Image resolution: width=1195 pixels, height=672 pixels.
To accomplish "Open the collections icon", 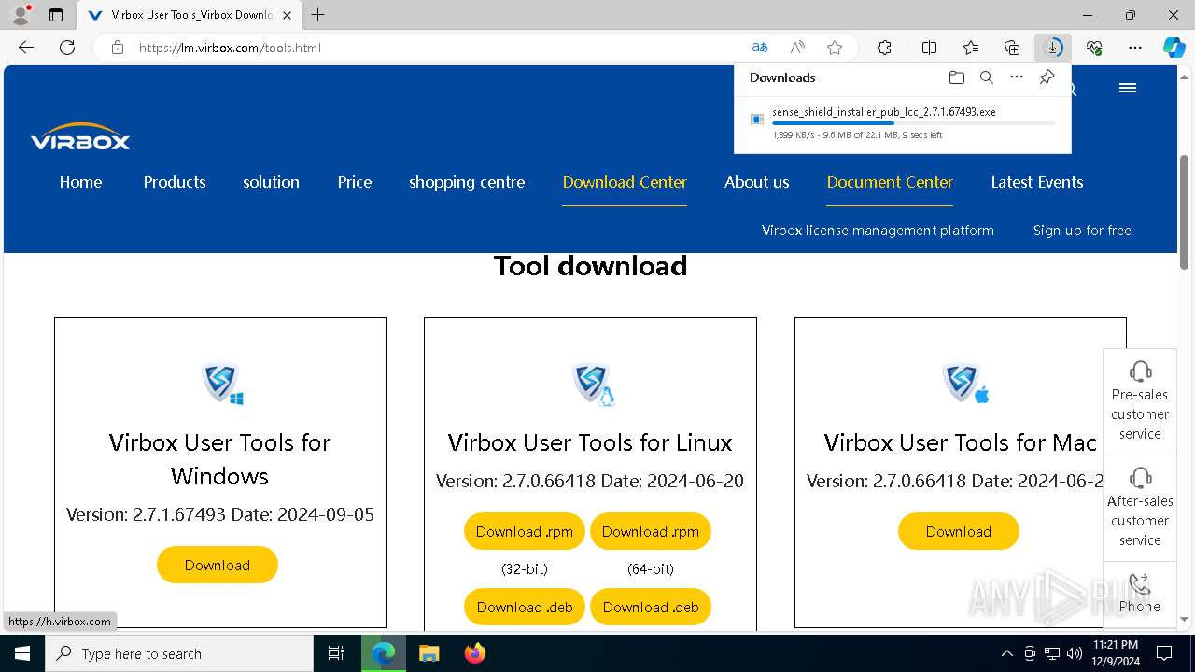I will 1012,48.
